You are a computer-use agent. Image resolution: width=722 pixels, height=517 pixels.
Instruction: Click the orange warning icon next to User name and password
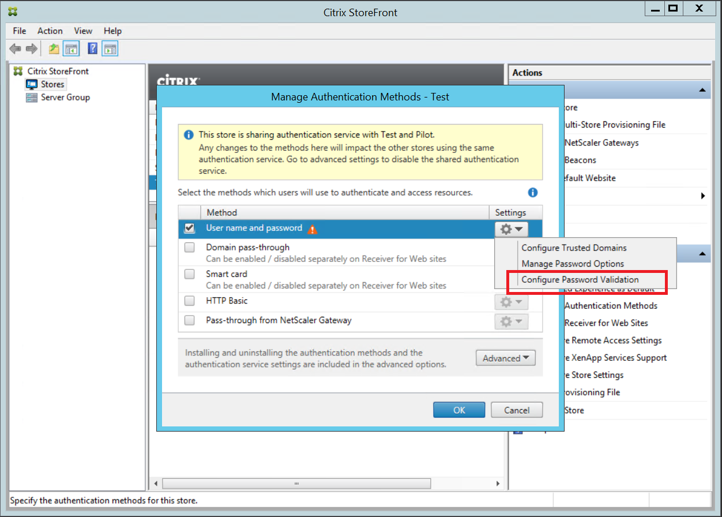coord(312,229)
